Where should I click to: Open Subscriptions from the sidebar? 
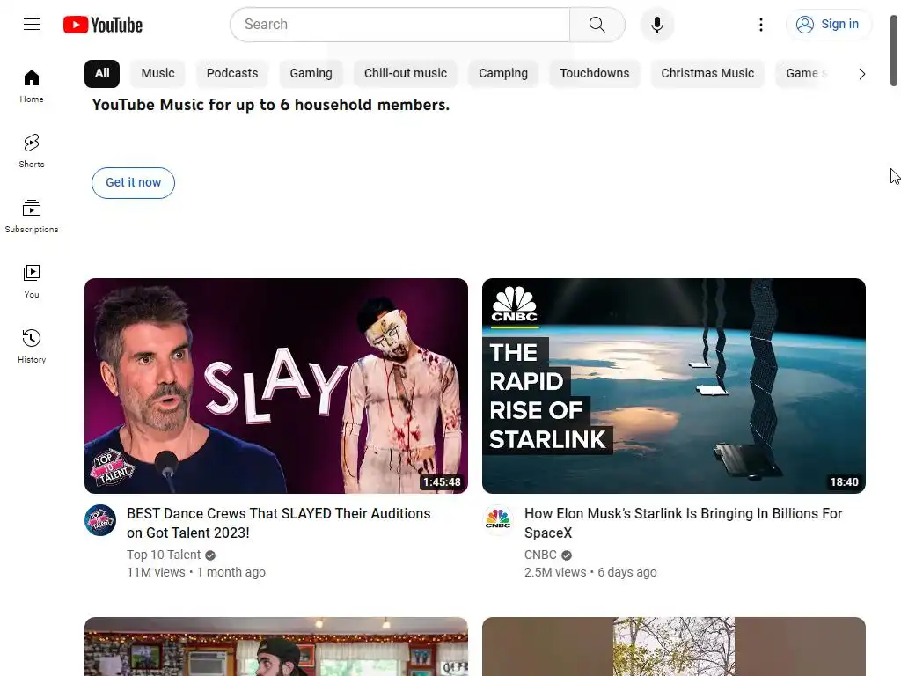(32, 217)
